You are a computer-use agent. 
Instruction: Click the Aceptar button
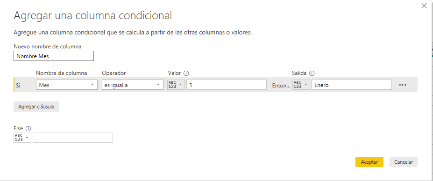coord(369,162)
